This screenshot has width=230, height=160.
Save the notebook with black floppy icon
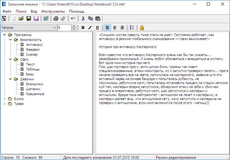tap(29, 18)
